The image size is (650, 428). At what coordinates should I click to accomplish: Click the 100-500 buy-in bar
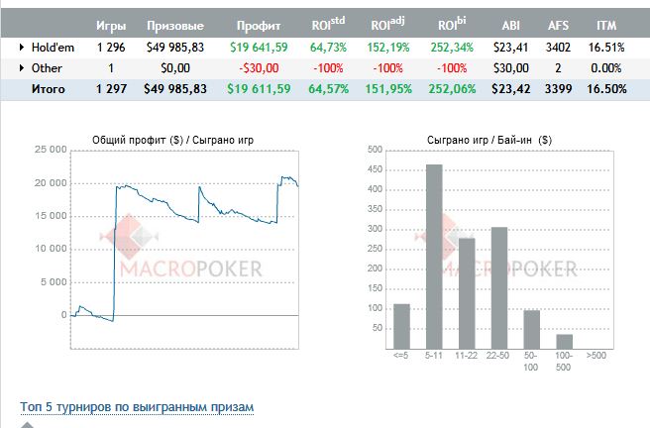click(x=564, y=341)
